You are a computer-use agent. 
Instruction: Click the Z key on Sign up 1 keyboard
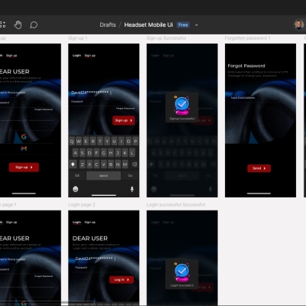(x=82, y=164)
